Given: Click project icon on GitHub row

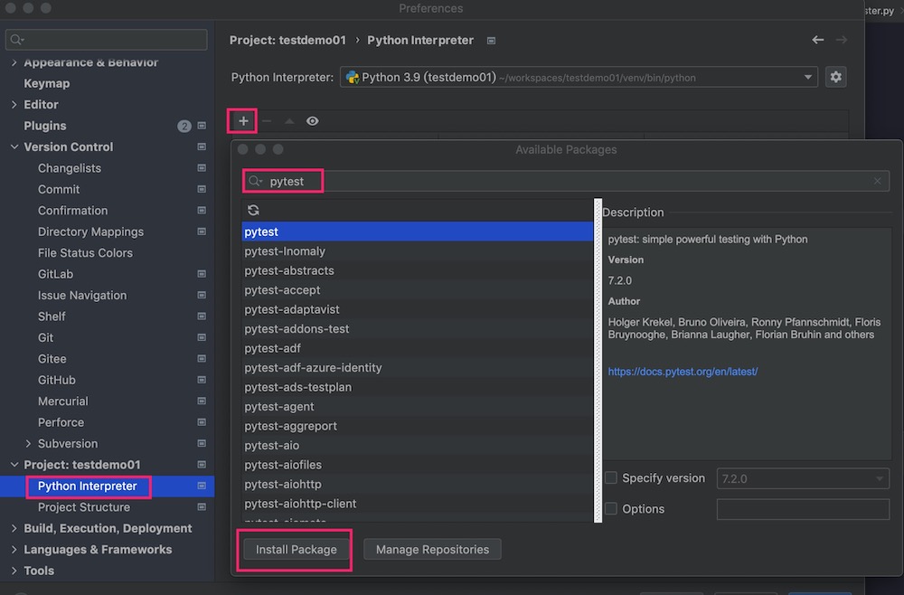Looking at the screenshot, I should [202, 380].
